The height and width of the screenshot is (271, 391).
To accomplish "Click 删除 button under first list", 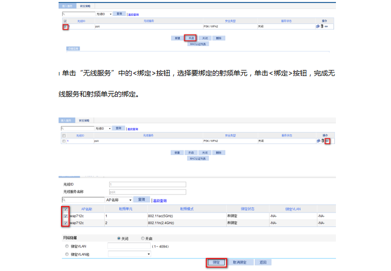I will (219, 38).
